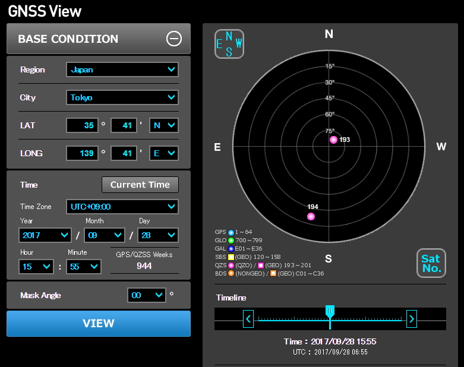Image resolution: width=464 pixels, height=367 pixels.
Task: Click the GAL legend dark blue dot
Action: [231, 249]
